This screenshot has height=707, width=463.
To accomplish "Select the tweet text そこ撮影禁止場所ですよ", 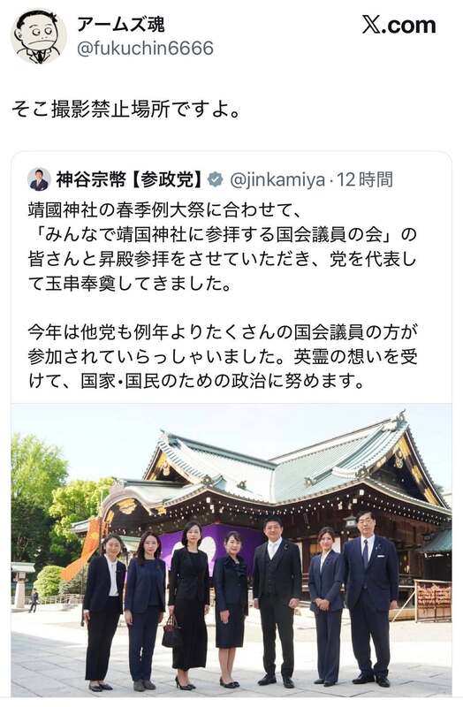I will tap(125, 109).
